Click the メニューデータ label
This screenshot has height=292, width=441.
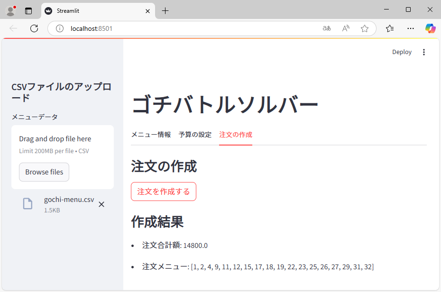35,117
